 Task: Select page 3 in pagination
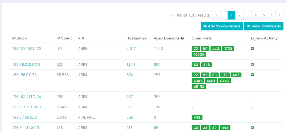point(248,15)
